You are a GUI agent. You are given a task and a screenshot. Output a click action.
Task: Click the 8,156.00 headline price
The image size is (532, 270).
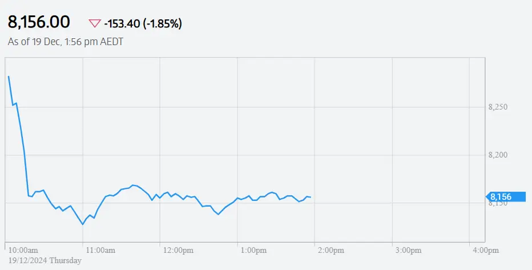point(39,22)
